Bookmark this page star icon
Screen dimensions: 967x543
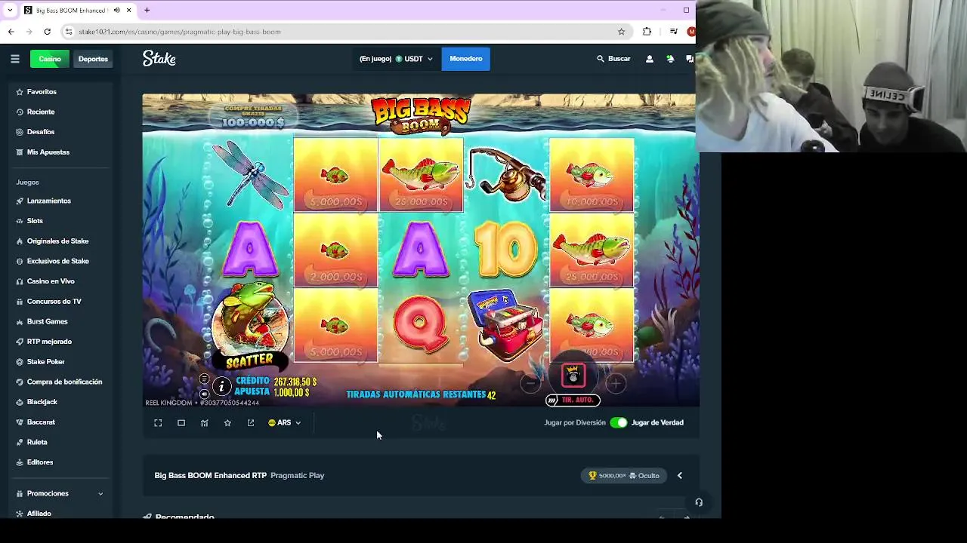click(x=622, y=32)
